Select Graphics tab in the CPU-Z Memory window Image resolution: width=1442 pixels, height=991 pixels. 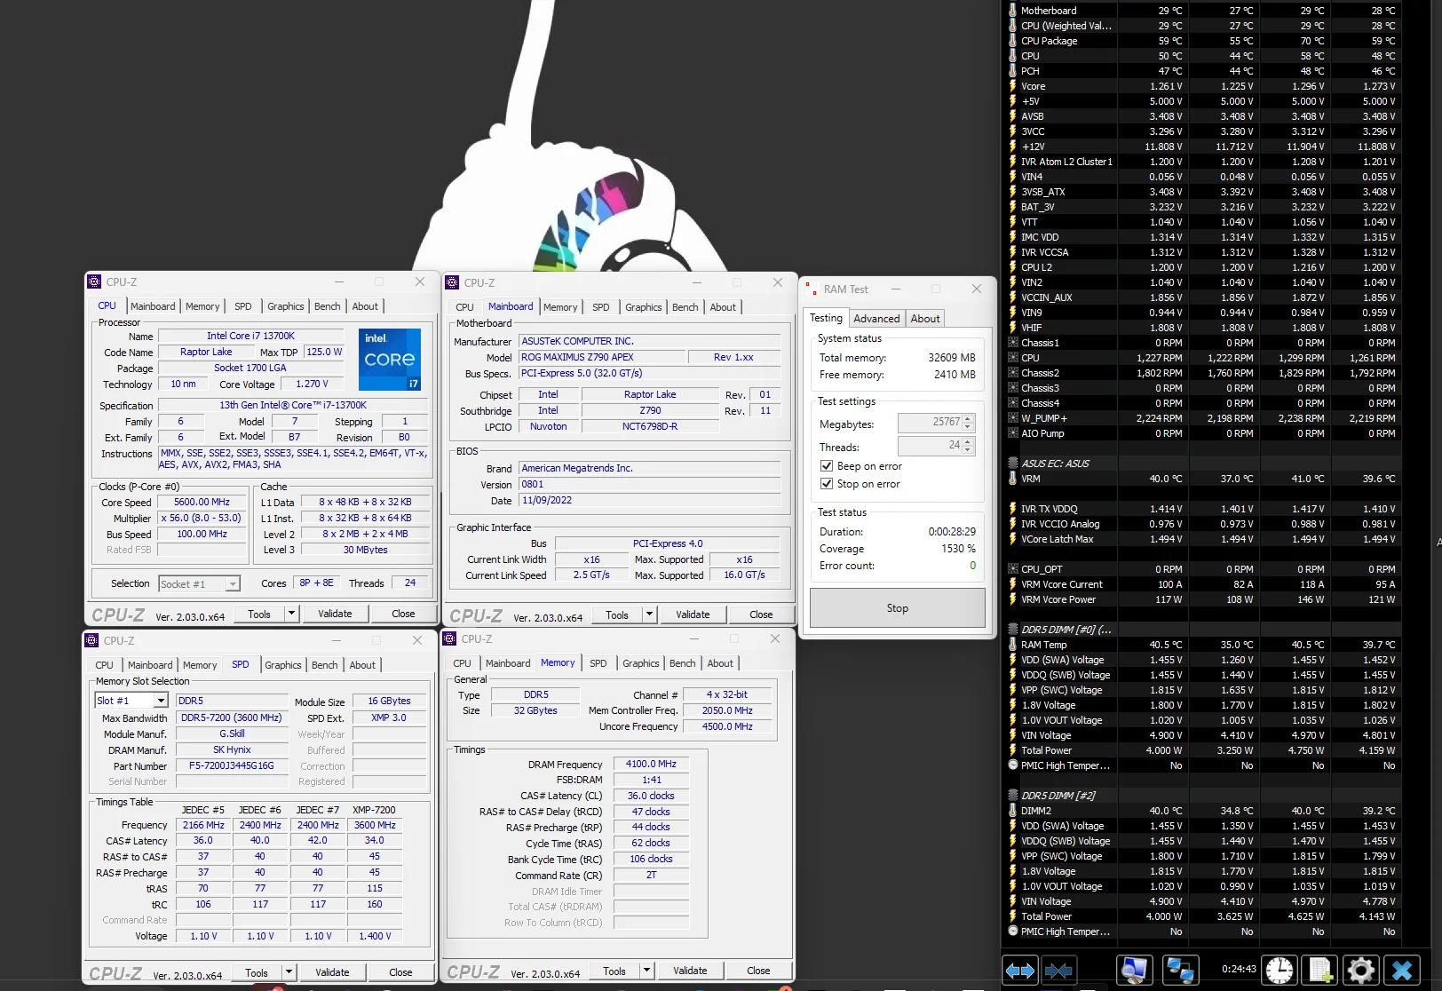pyautogui.click(x=641, y=663)
